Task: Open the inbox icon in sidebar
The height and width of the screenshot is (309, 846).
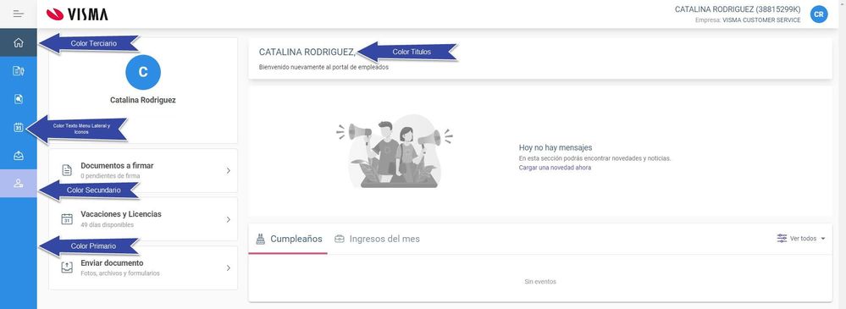Action: [19, 155]
